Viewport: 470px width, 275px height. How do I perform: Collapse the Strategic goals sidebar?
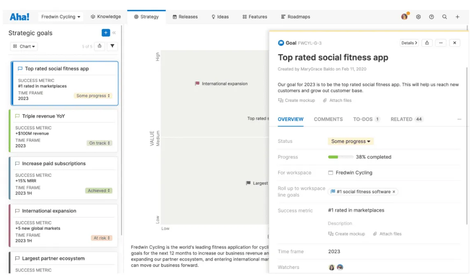pos(114,32)
